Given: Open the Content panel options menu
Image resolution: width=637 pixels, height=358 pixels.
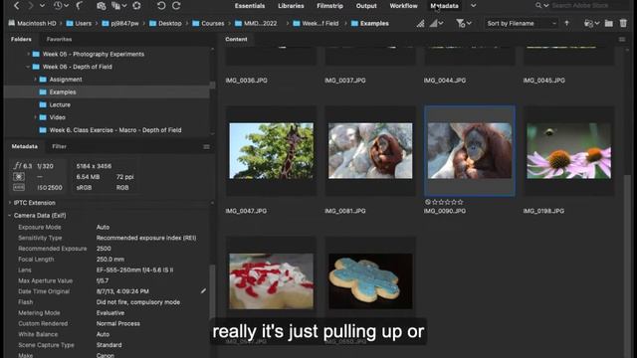Looking at the screenshot, I should point(622,40).
